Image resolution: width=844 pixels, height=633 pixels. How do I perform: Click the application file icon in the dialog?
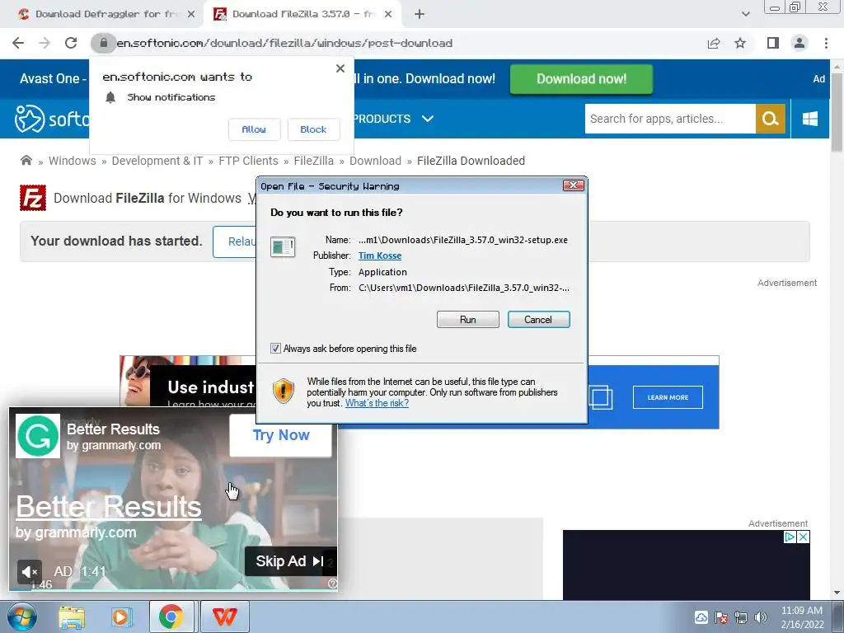(283, 247)
